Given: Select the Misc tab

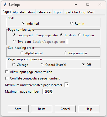Looking at the screenshot, I should [90, 12].
